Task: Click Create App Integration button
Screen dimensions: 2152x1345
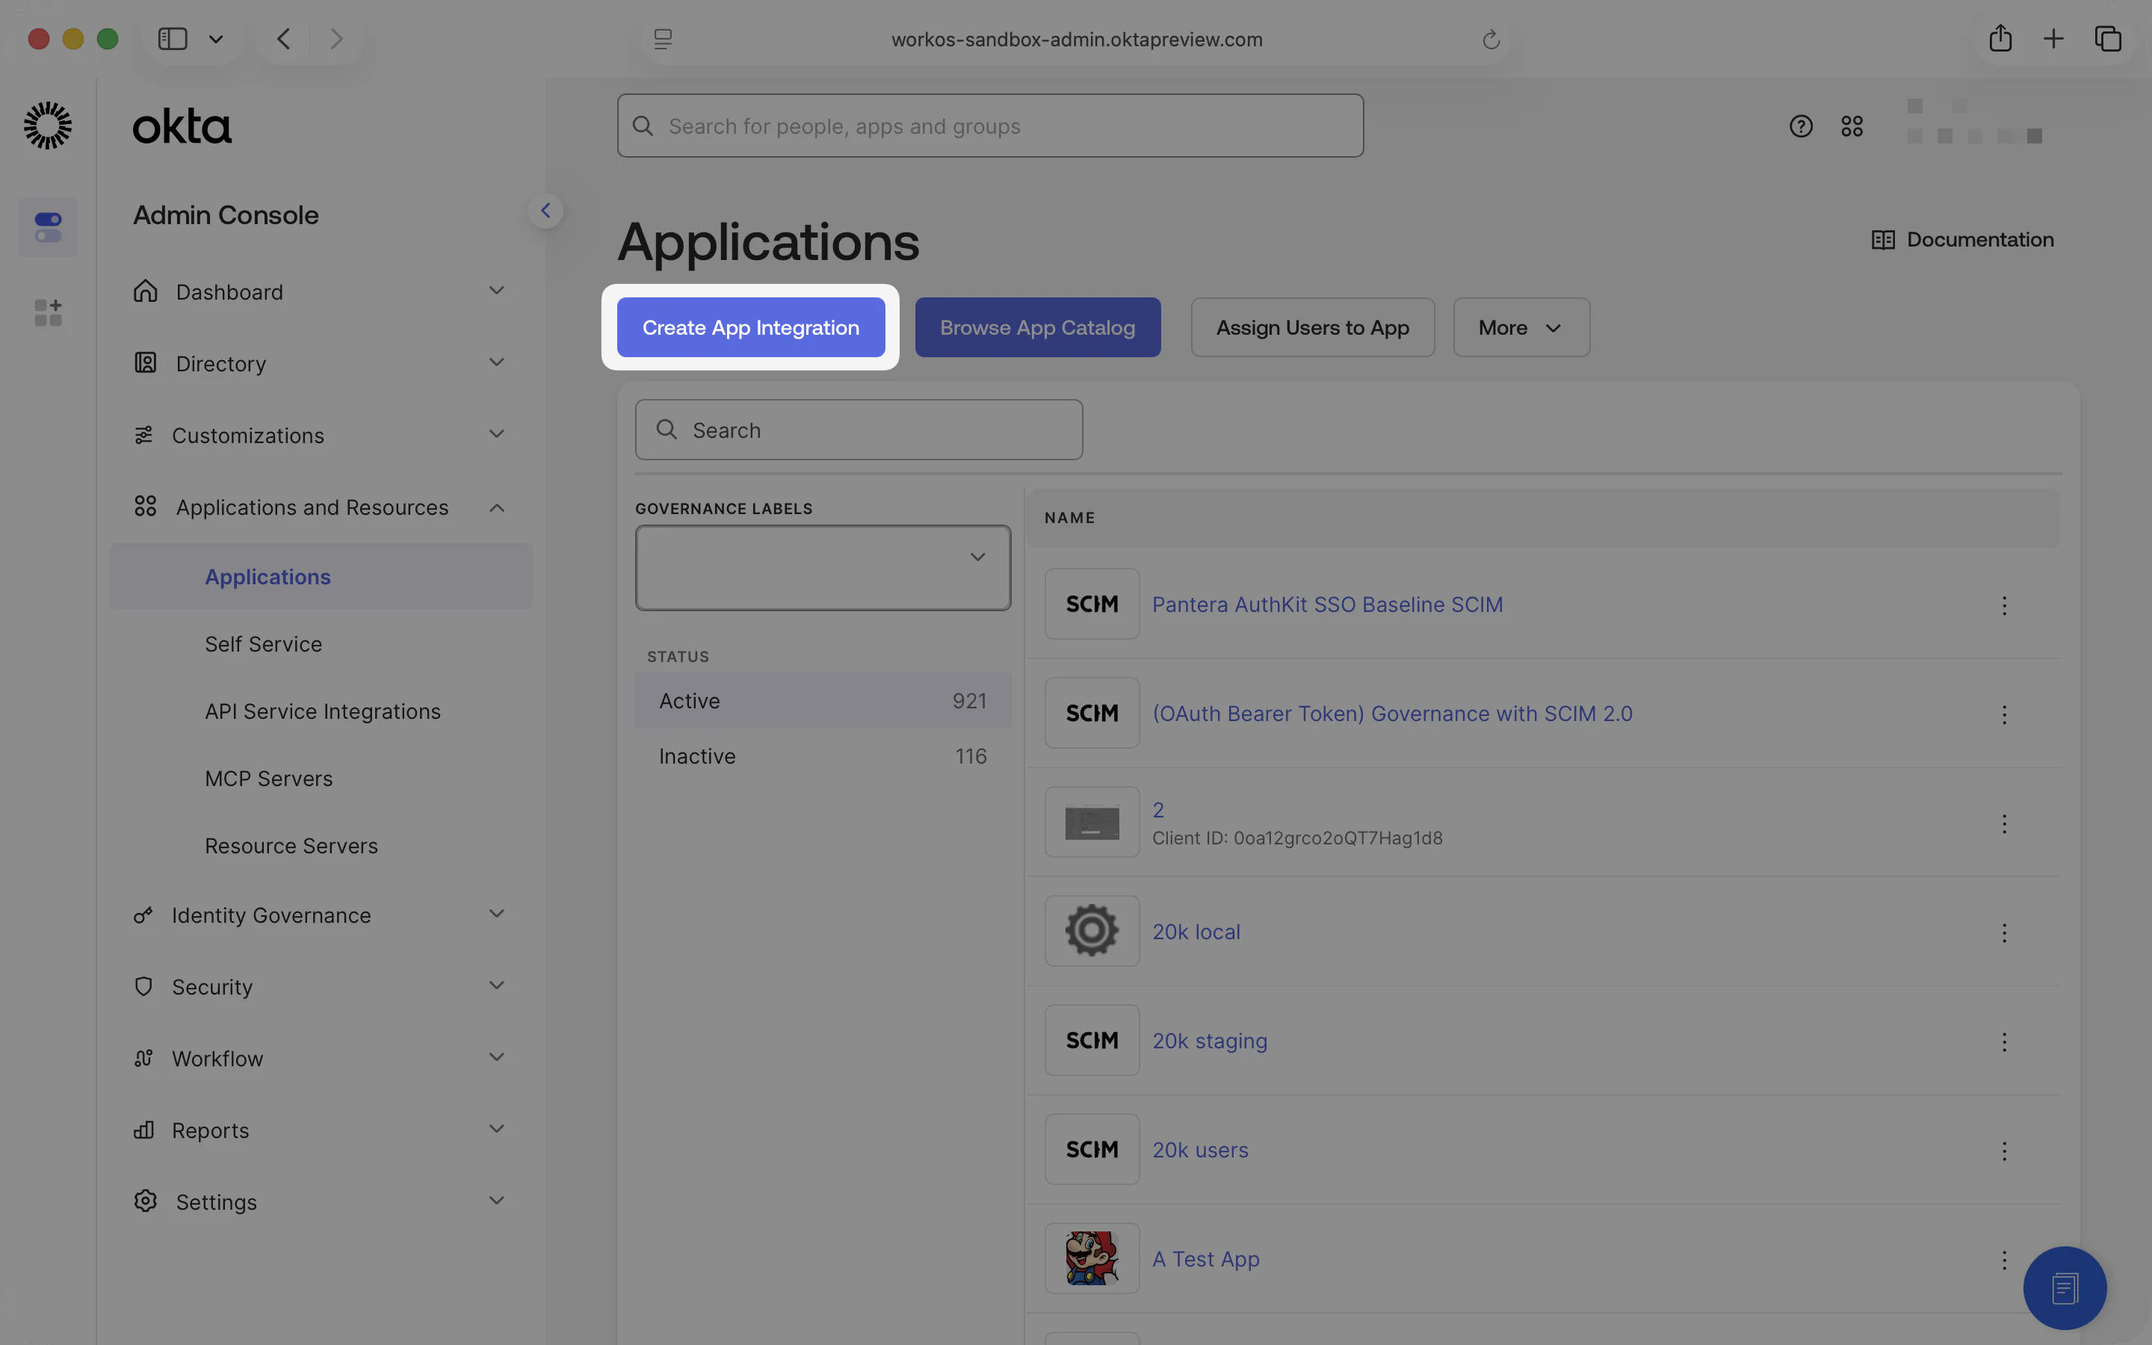Action: click(750, 327)
